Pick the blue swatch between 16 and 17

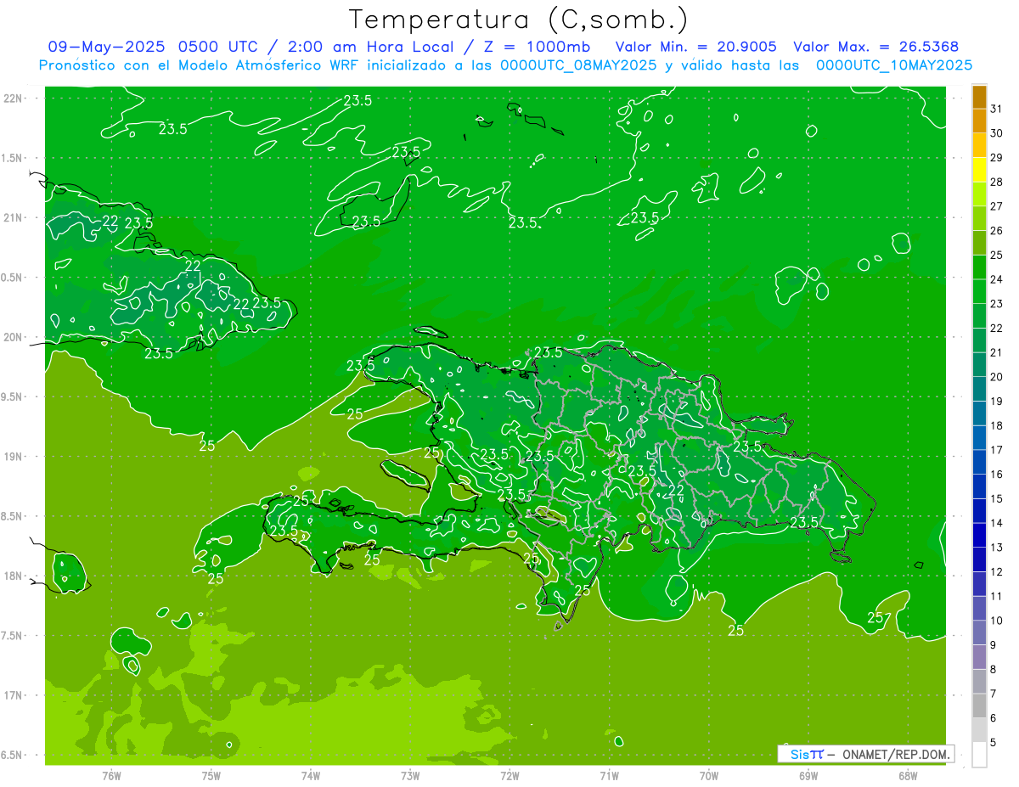(979, 462)
